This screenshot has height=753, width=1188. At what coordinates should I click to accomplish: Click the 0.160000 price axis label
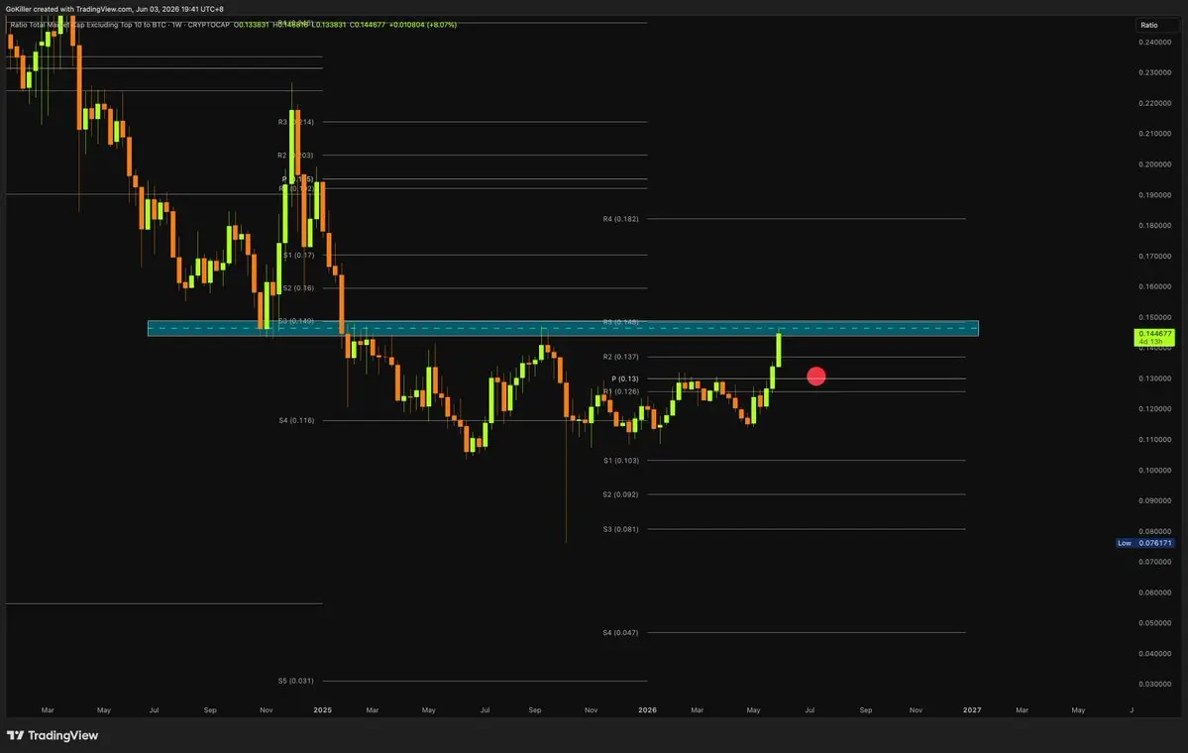[1154, 287]
